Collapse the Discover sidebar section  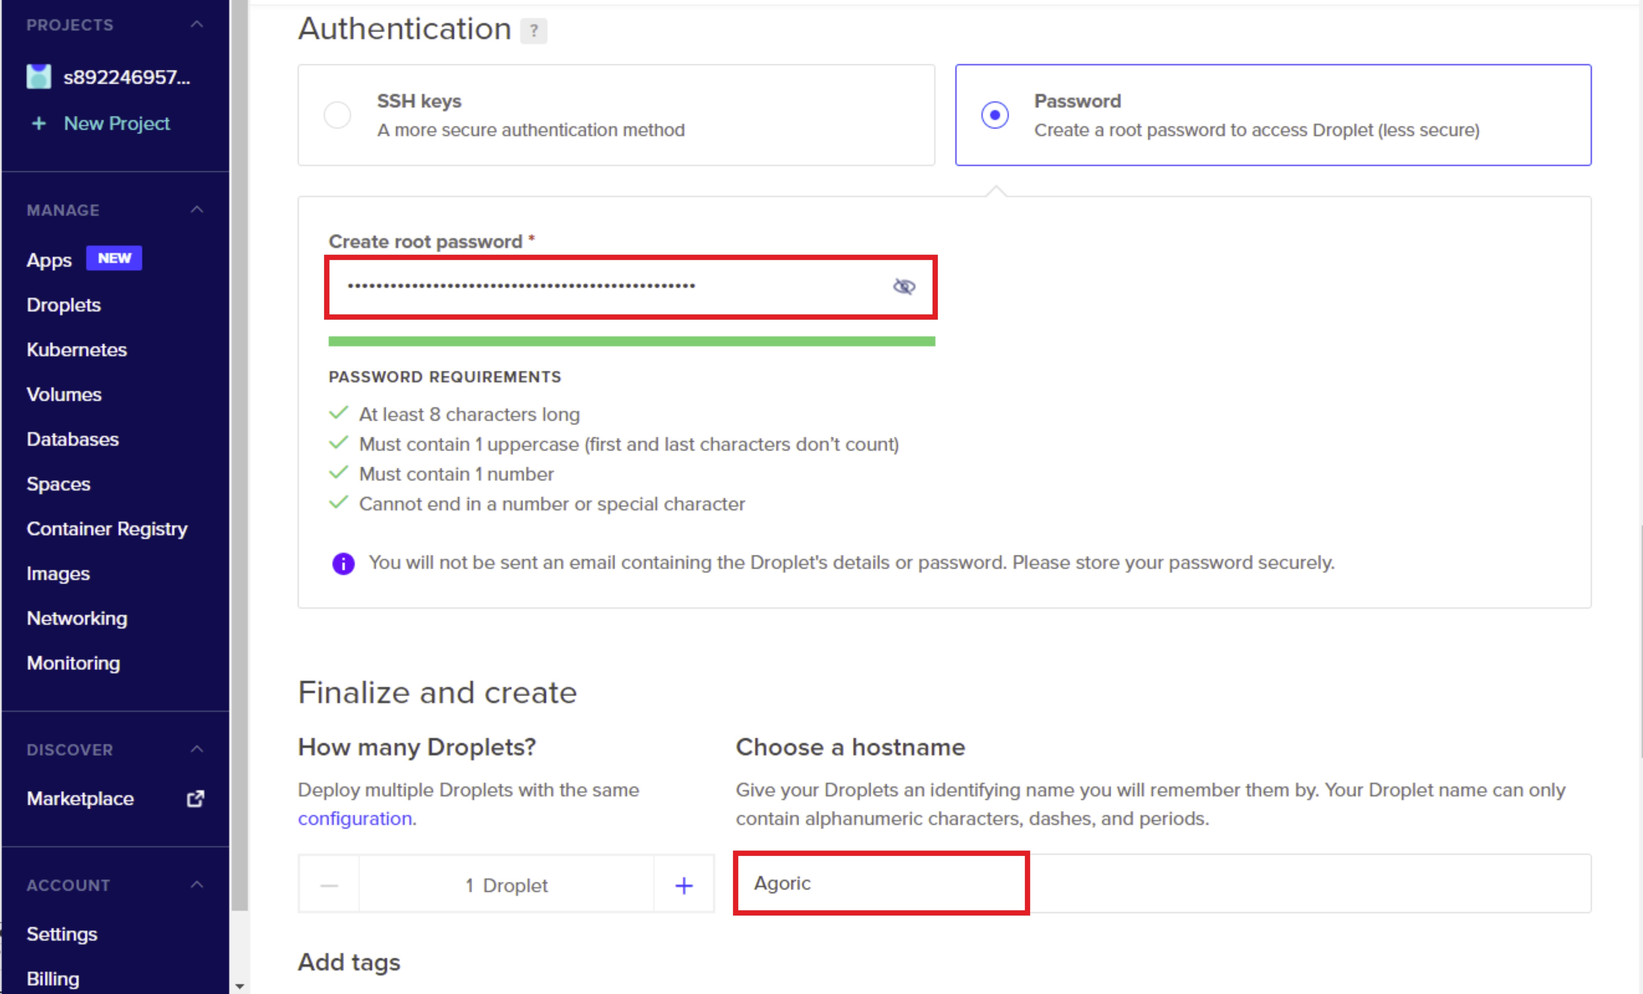197,749
